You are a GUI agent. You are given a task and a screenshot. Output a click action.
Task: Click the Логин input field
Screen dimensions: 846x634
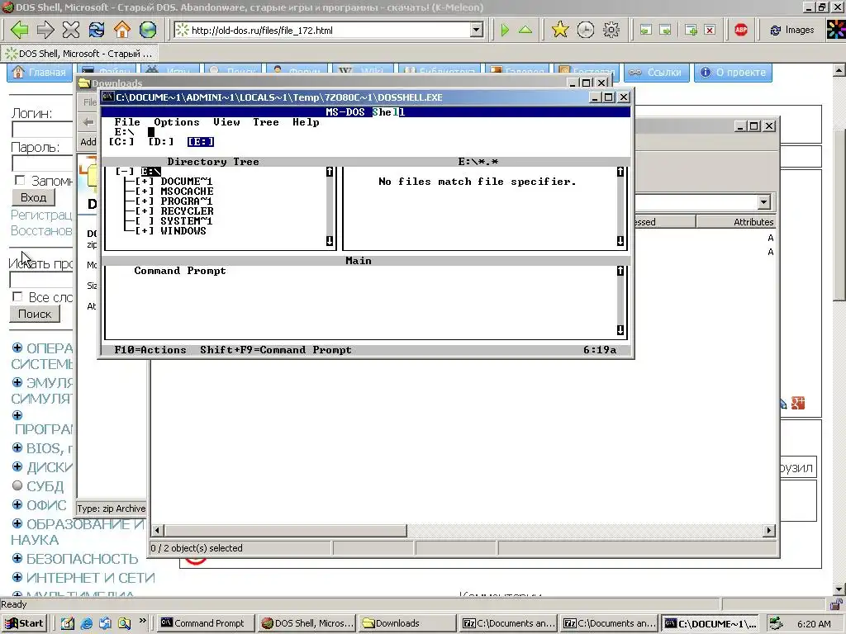42,130
